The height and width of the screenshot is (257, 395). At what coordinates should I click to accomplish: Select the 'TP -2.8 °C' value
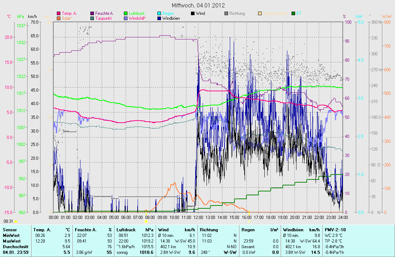point(334,241)
